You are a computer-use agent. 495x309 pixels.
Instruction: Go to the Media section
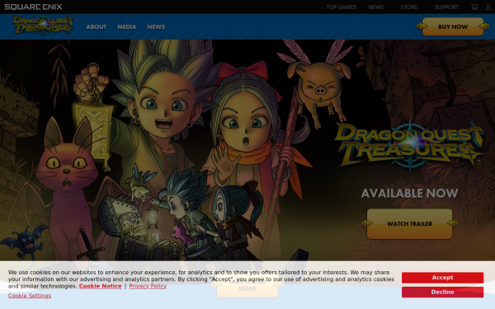coord(126,27)
